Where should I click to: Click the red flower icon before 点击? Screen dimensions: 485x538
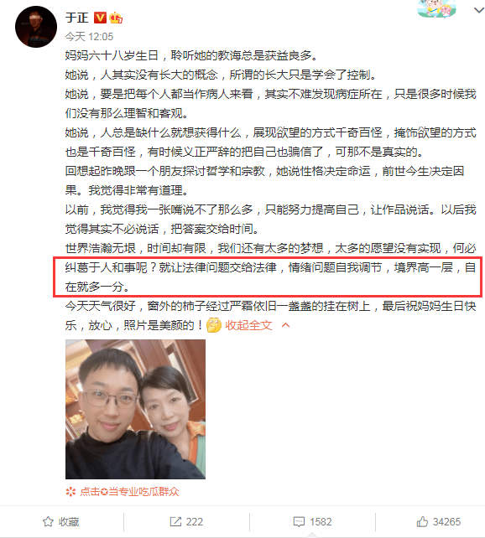pos(70,492)
